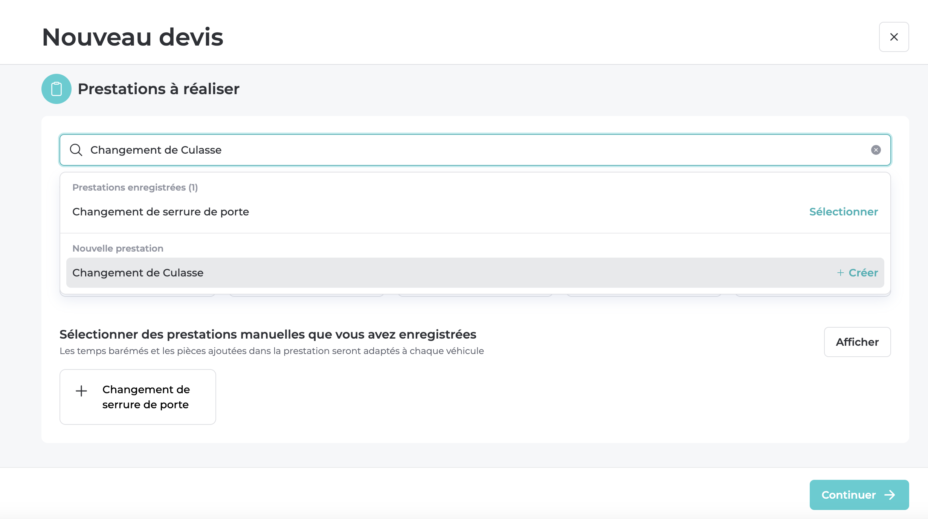Image resolution: width=928 pixels, height=519 pixels.
Task: Click the 'Nouveau devis' title
Action: click(133, 37)
